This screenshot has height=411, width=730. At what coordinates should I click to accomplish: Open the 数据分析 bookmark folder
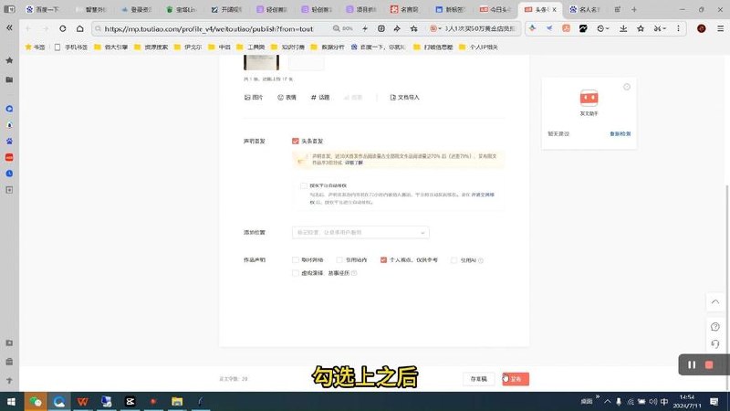(328, 47)
